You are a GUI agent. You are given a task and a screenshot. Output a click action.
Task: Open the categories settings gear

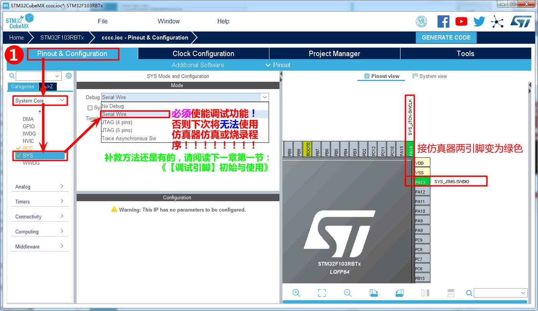point(69,76)
